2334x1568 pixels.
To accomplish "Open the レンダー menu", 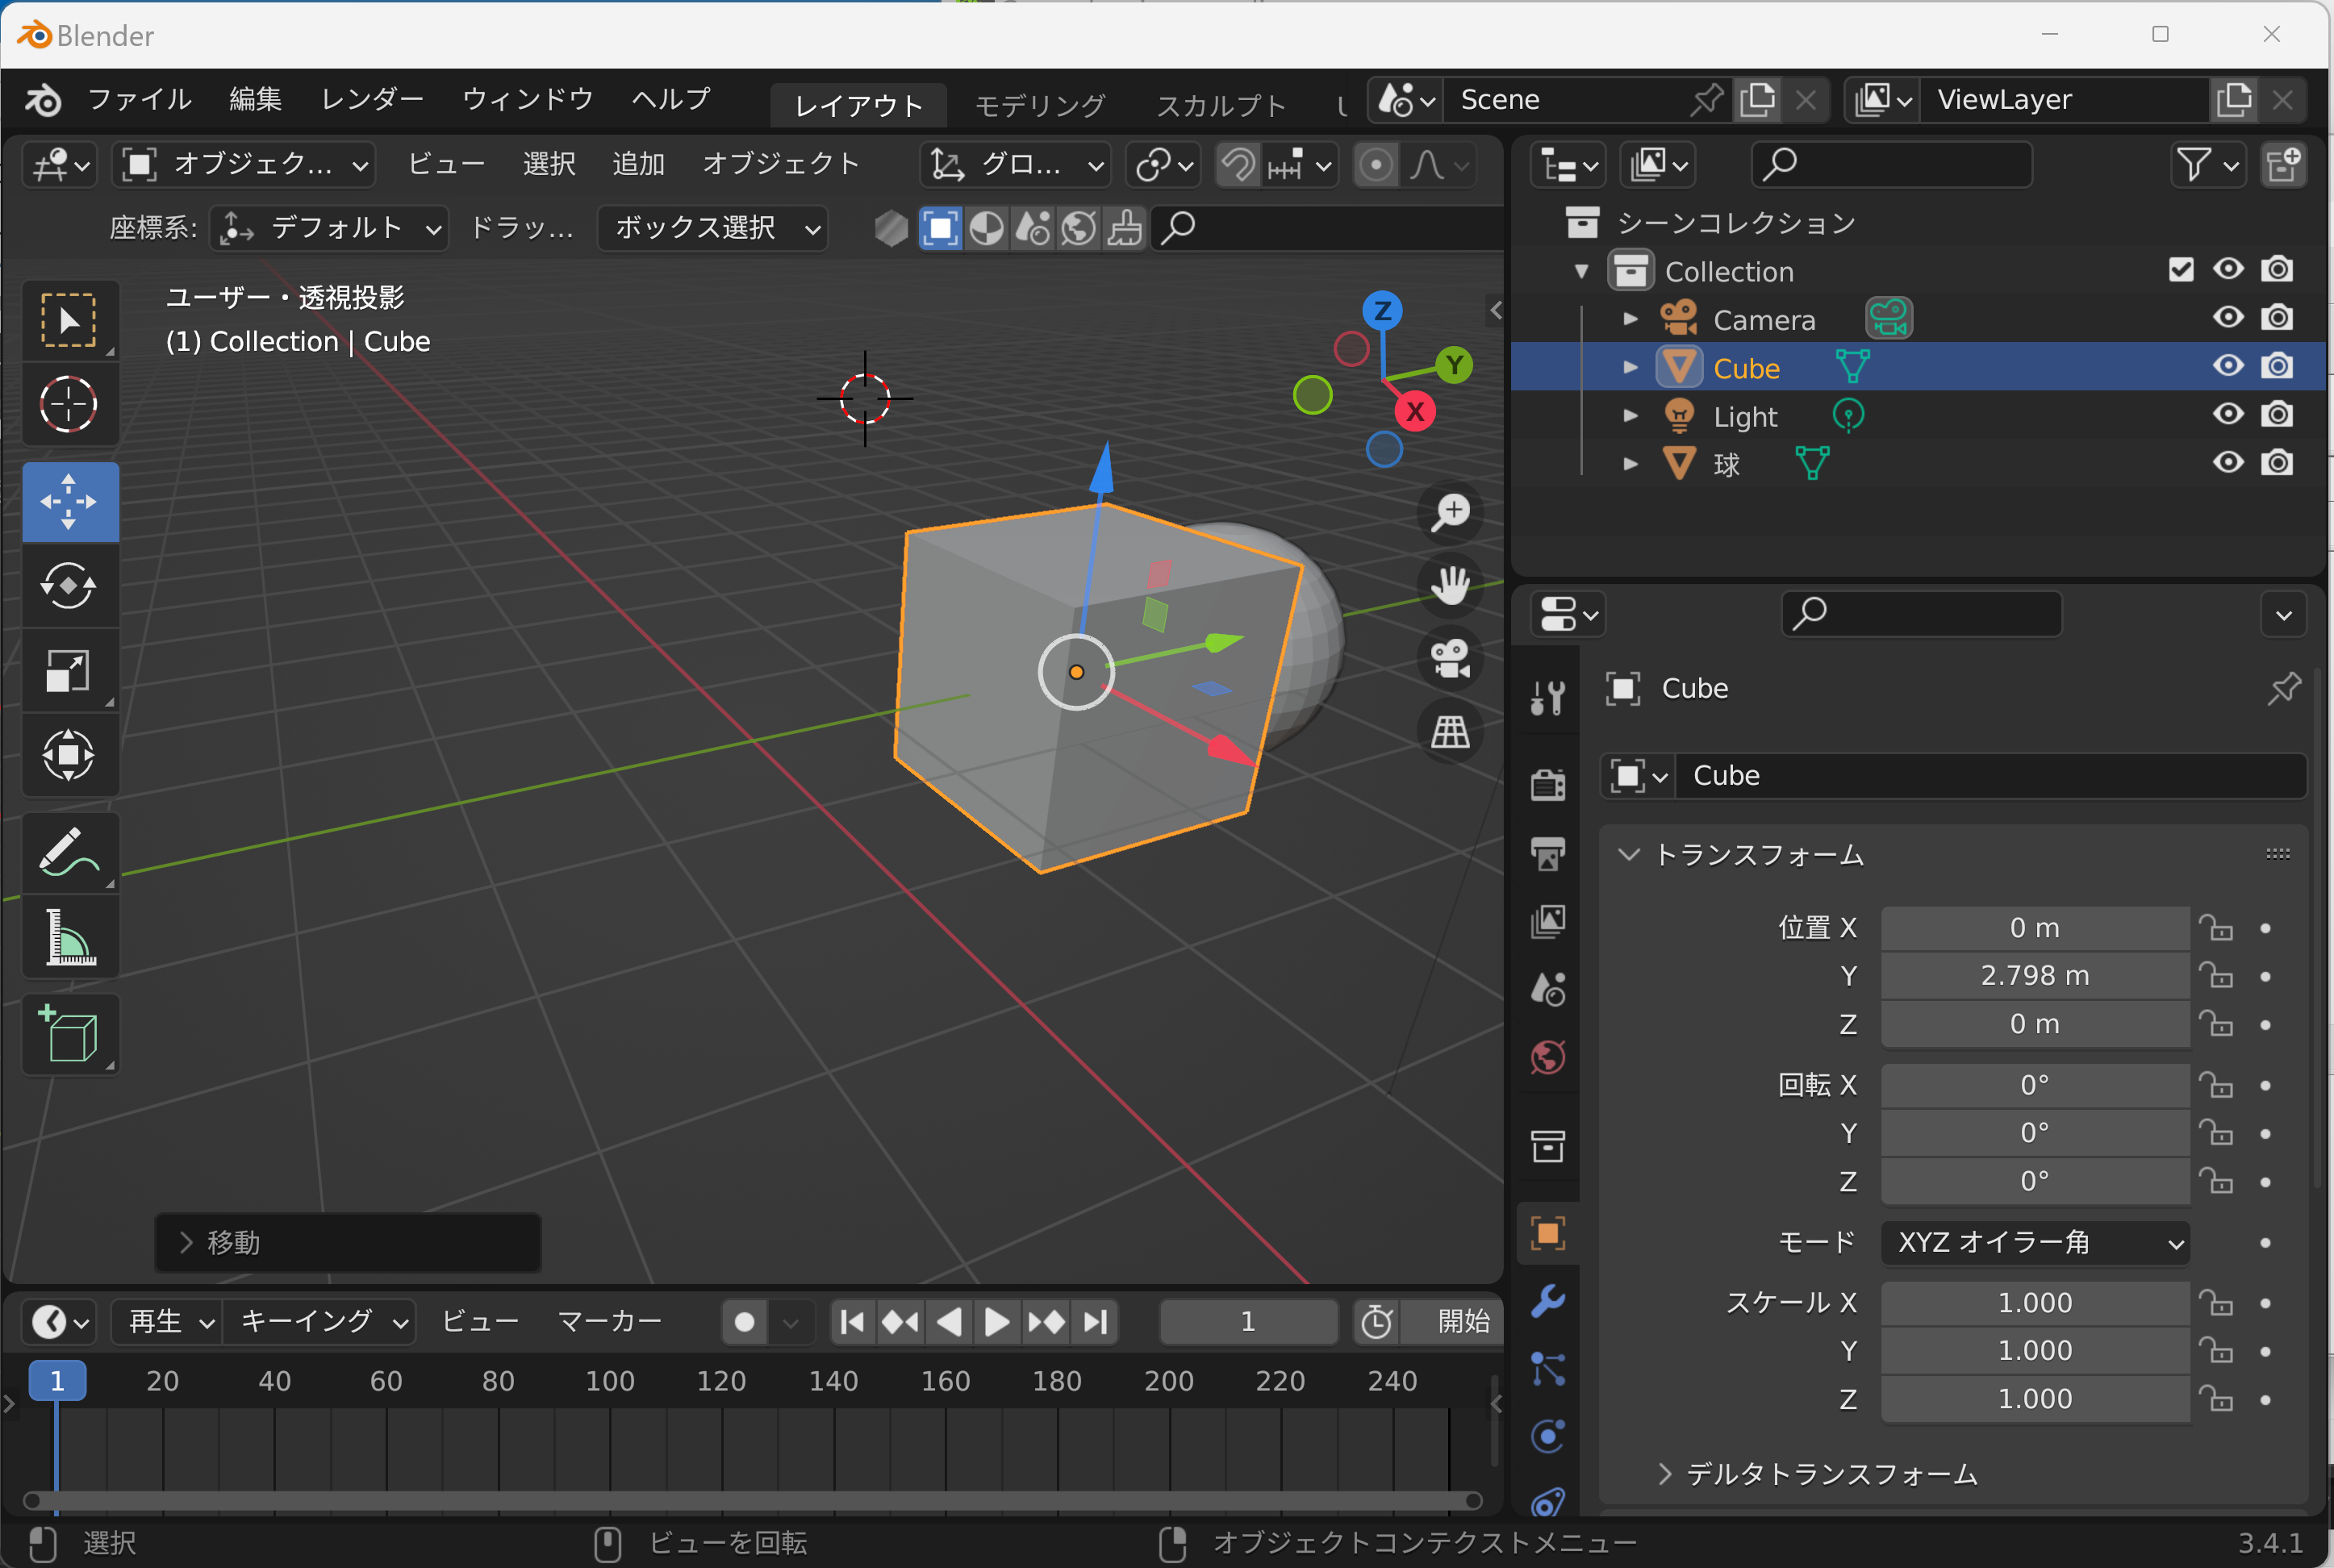I will [x=372, y=99].
